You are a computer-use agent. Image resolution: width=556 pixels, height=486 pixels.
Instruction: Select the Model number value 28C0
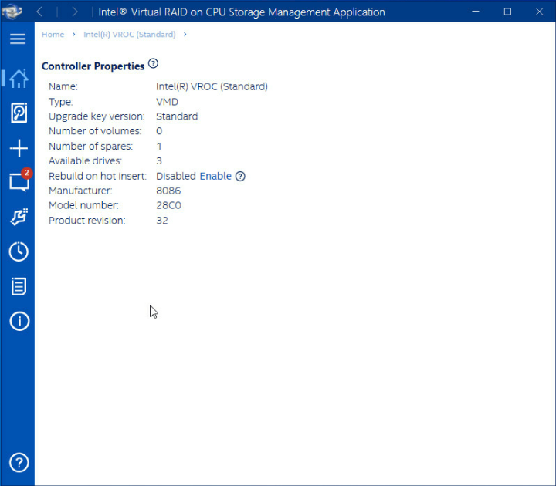tap(168, 205)
